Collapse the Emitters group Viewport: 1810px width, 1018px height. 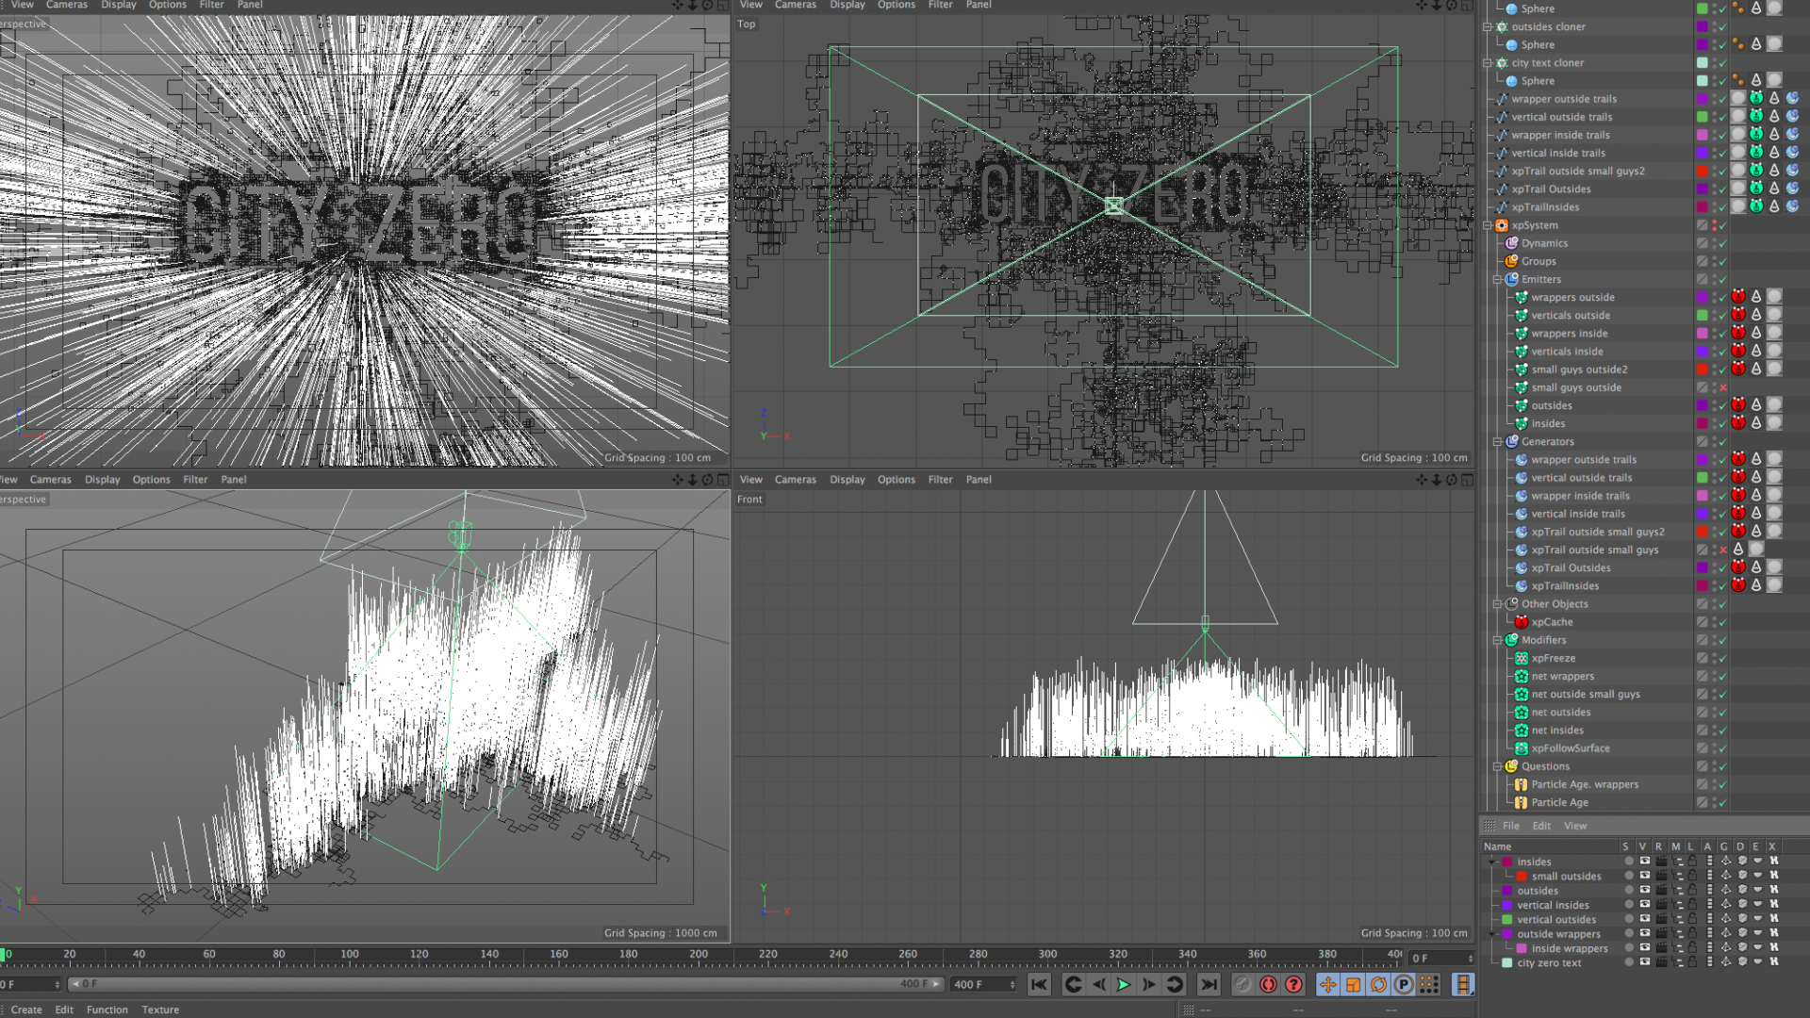[1497, 279]
